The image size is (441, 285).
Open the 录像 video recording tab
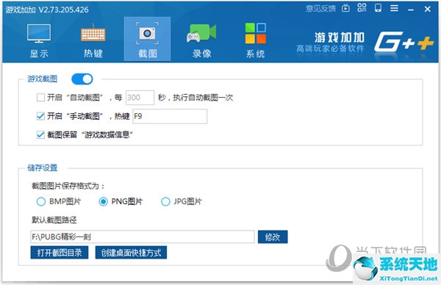tap(201, 40)
